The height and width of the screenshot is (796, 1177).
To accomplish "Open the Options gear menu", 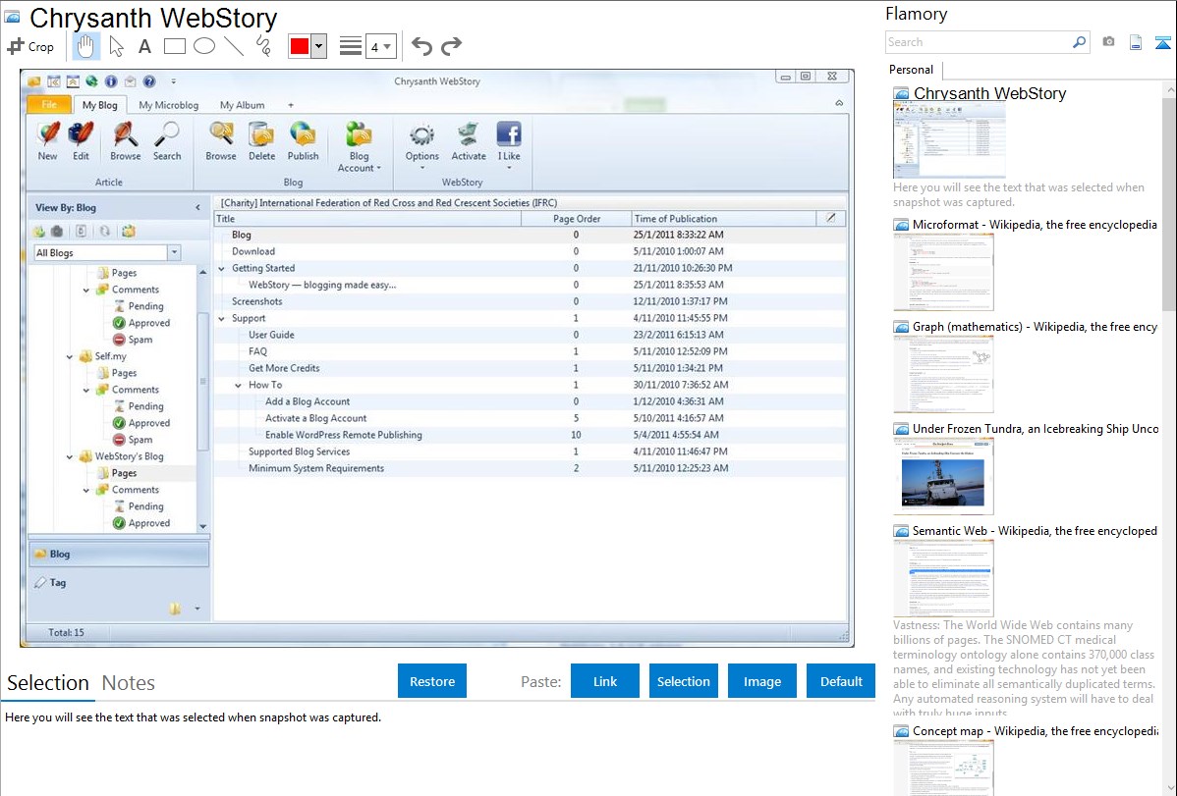I will click(x=421, y=145).
